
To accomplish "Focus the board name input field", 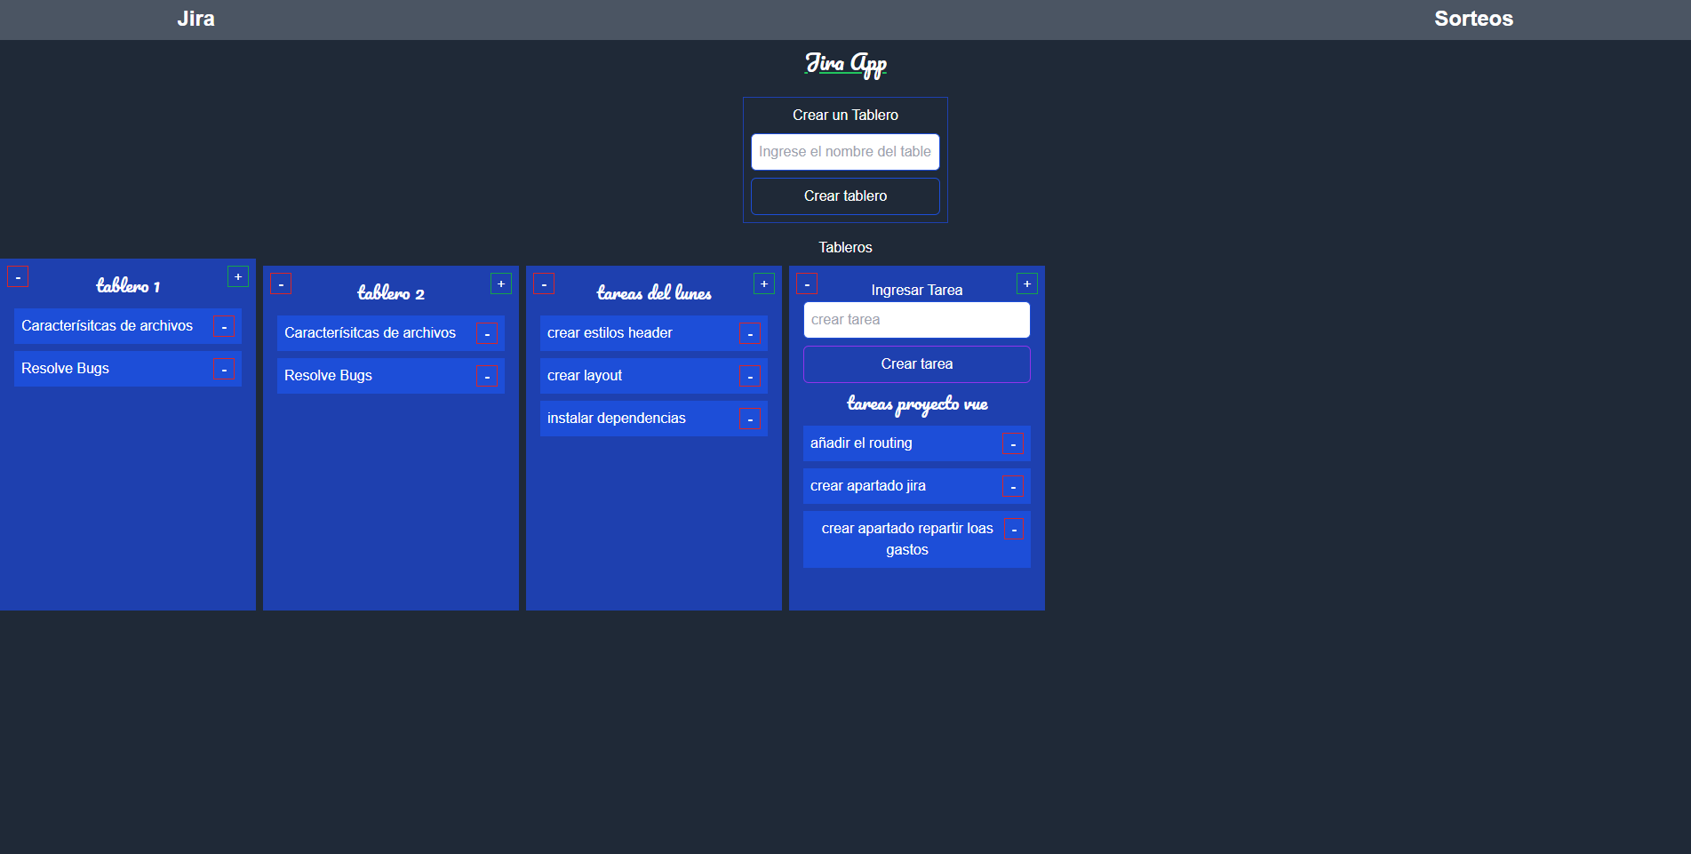I will [845, 152].
